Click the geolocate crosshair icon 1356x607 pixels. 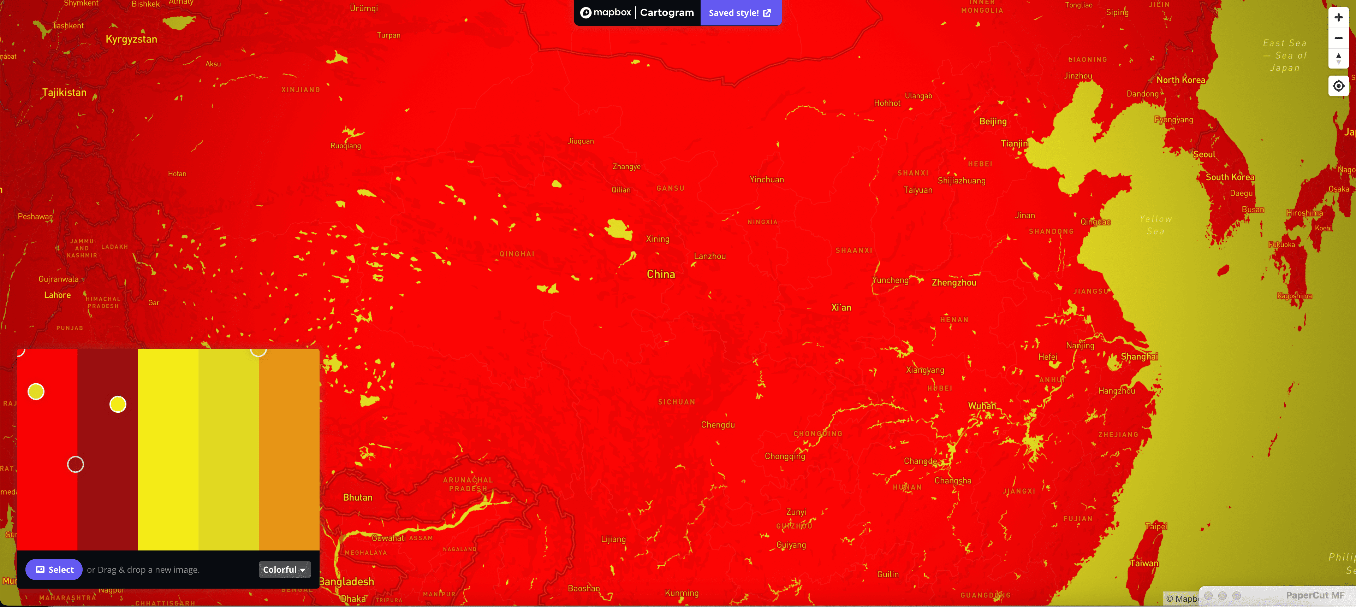1339,86
